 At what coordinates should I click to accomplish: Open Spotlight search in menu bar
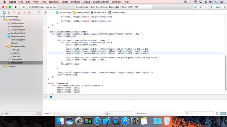[216, 2]
